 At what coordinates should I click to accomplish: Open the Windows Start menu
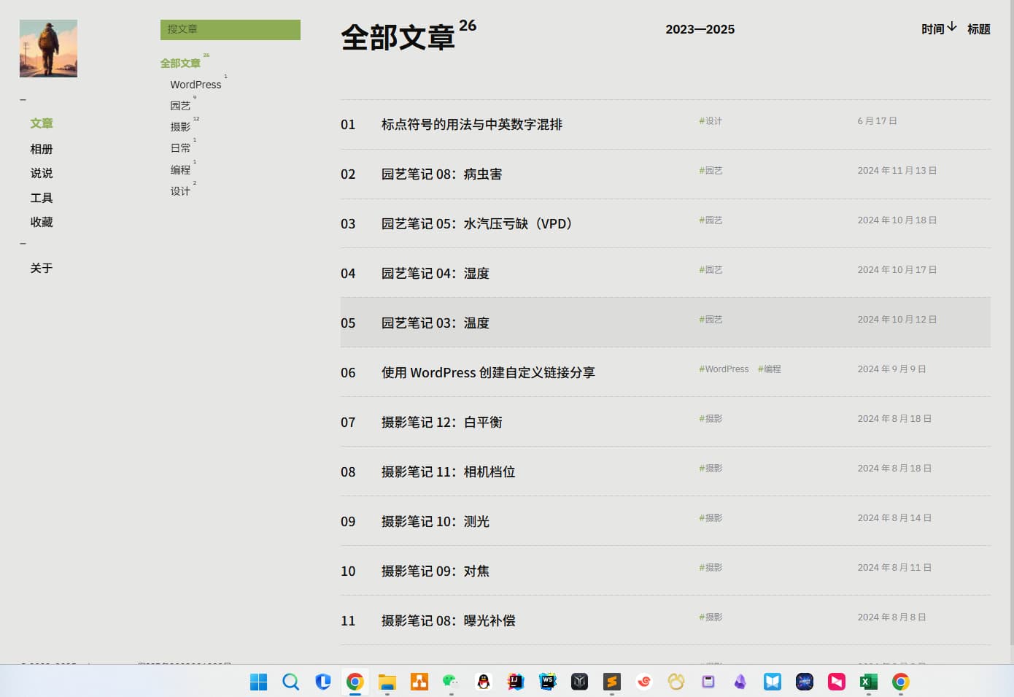click(259, 682)
